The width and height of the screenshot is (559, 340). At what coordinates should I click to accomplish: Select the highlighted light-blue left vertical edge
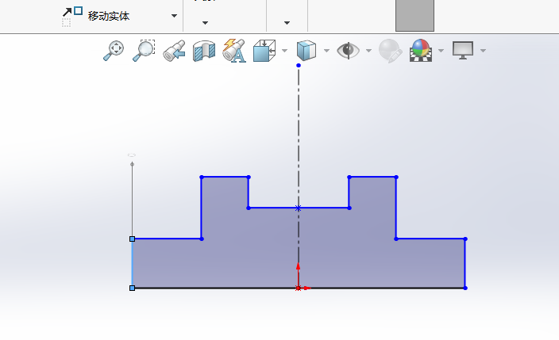133,263
